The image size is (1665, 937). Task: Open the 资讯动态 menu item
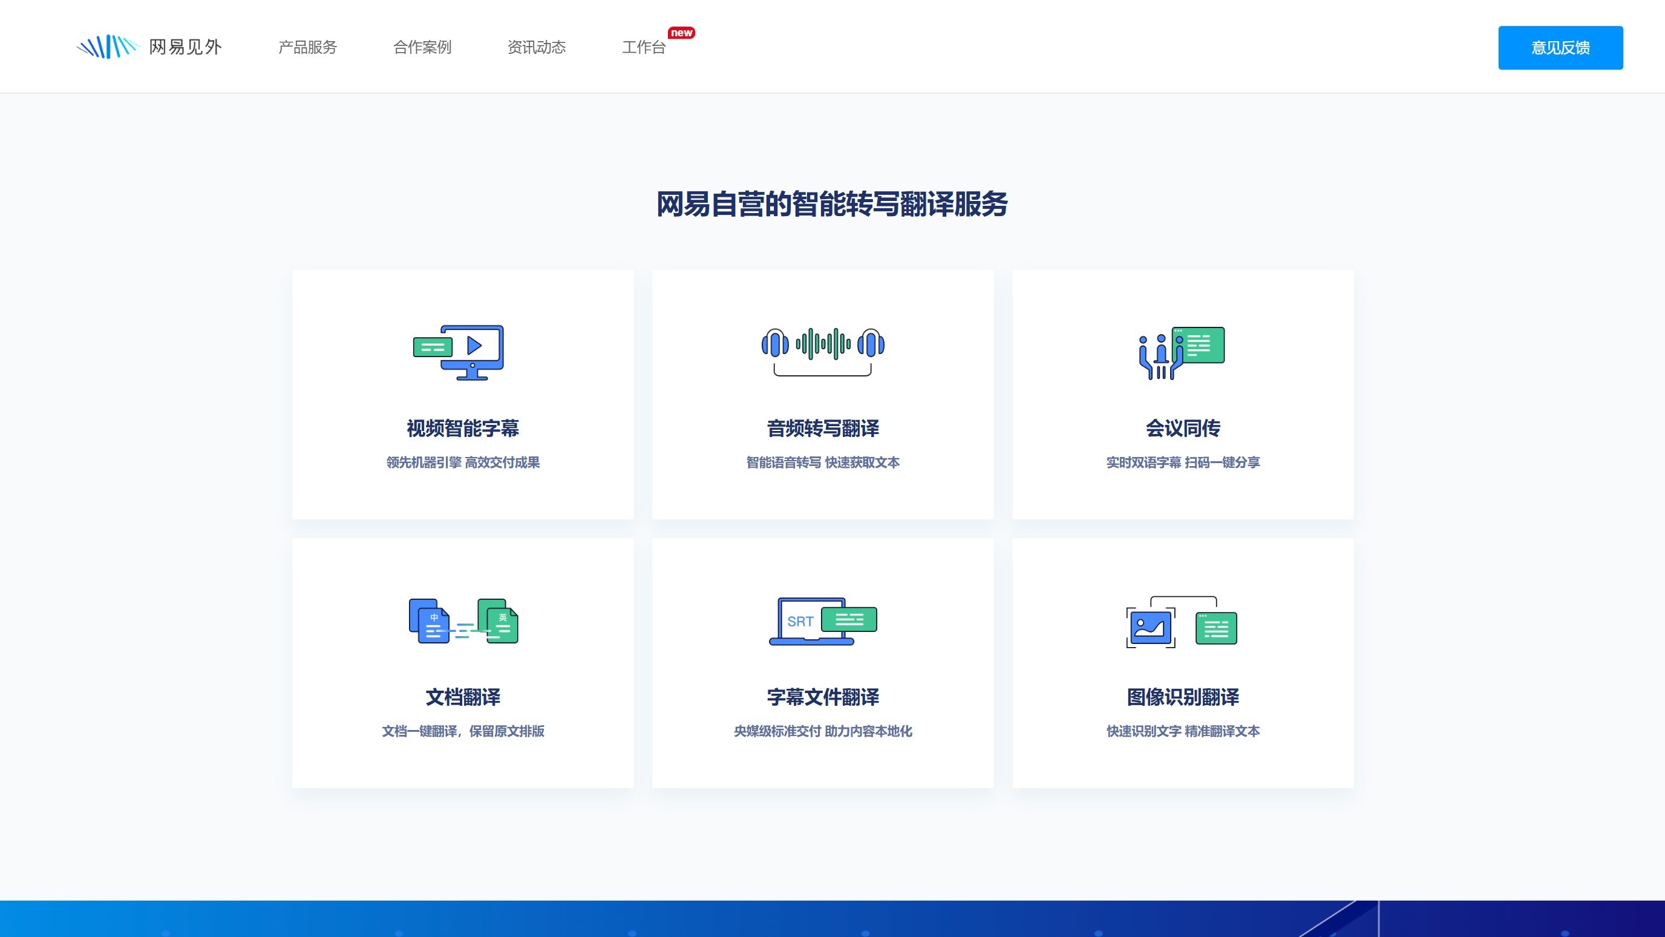(x=537, y=47)
